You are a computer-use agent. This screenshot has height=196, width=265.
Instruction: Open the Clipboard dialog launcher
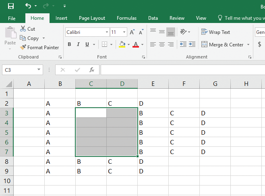pyautogui.click(x=60, y=57)
